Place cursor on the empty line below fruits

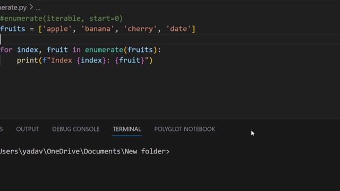pos(170,39)
